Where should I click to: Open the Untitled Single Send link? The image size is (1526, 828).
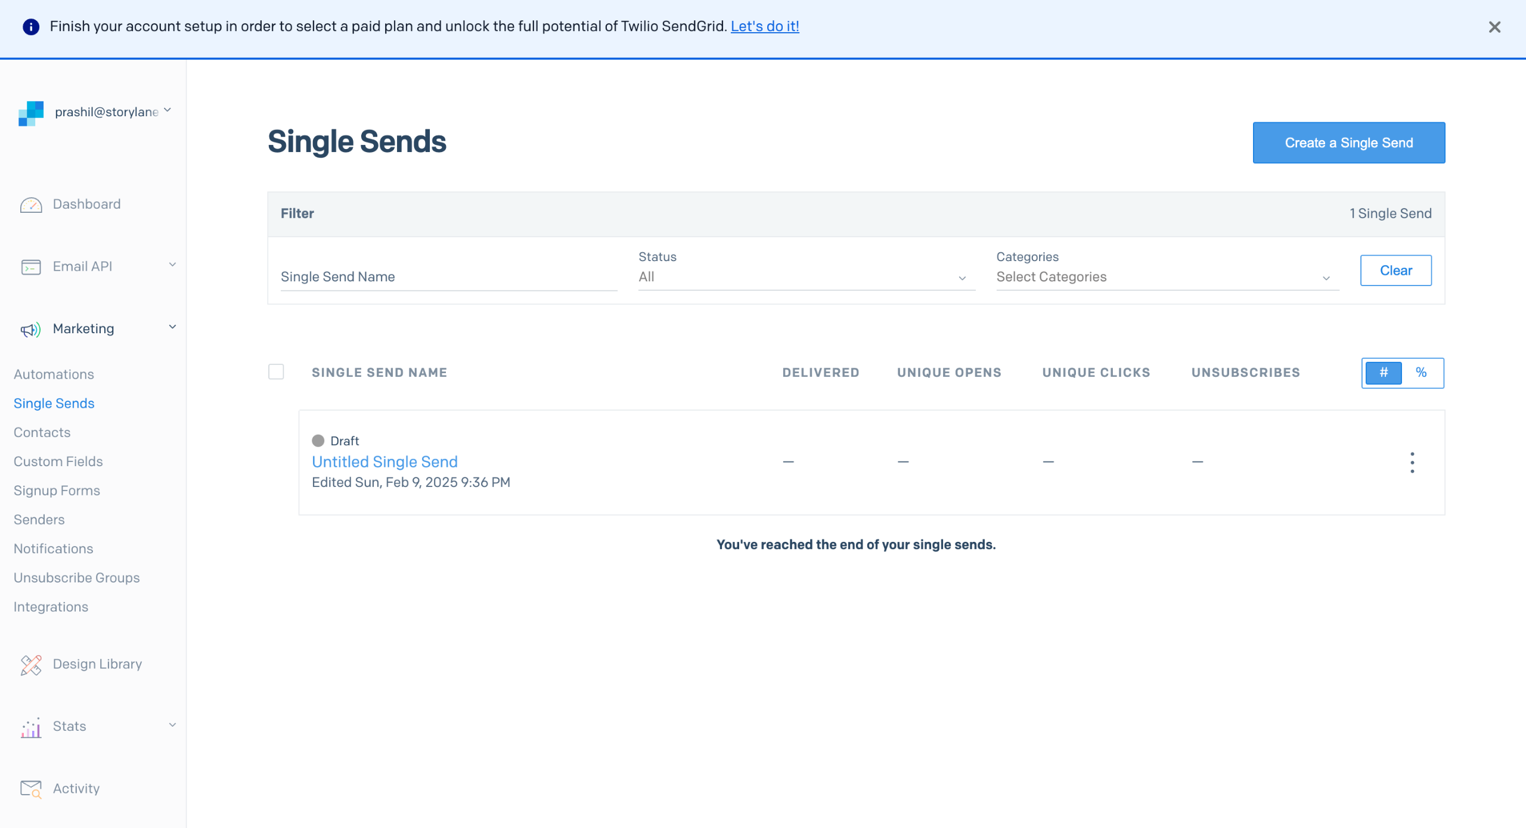(x=384, y=461)
